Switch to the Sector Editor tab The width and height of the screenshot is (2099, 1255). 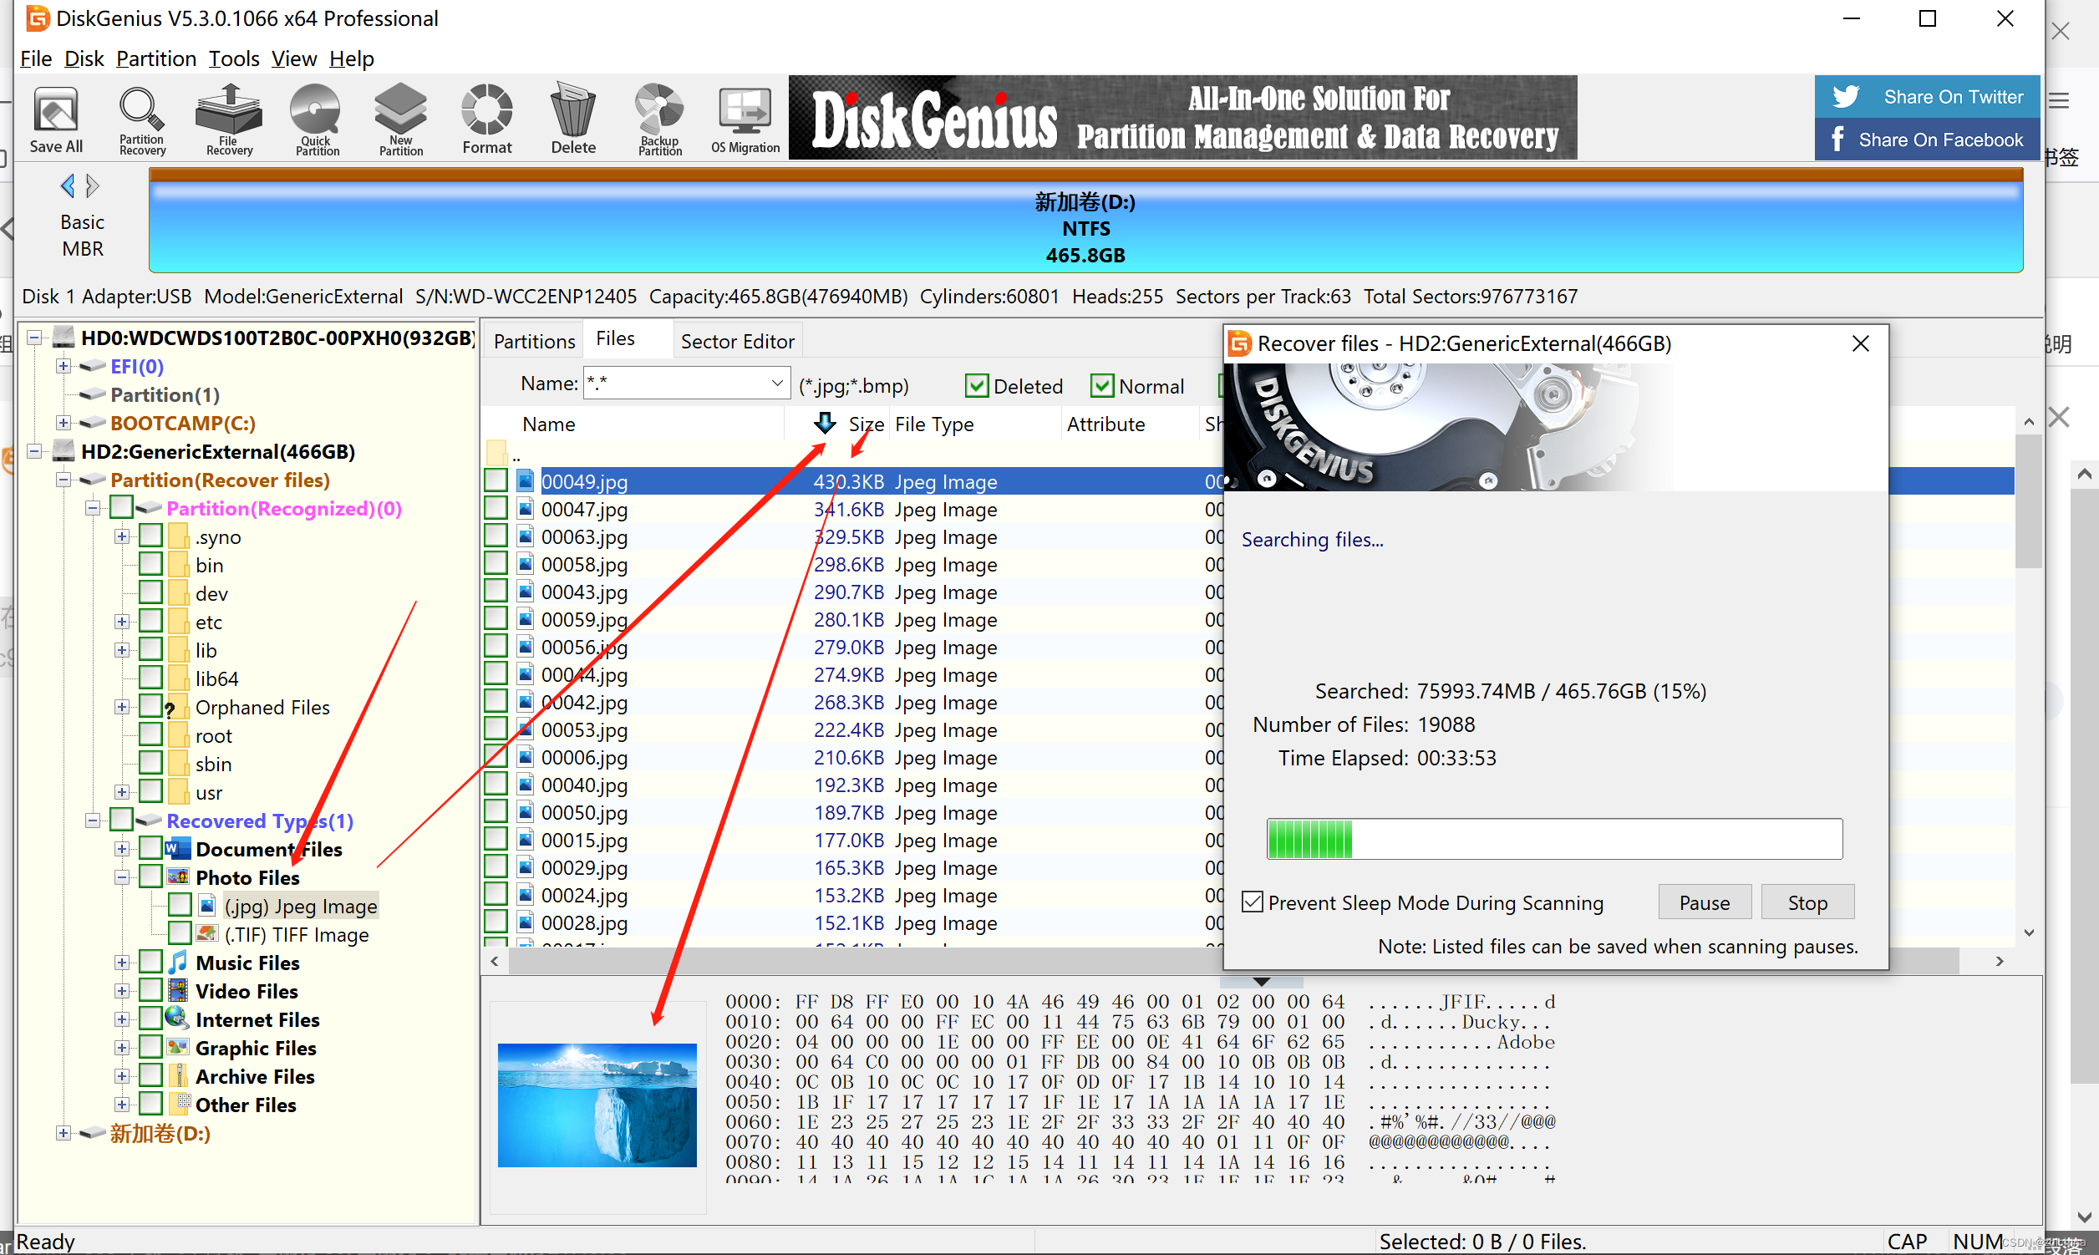(x=738, y=341)
